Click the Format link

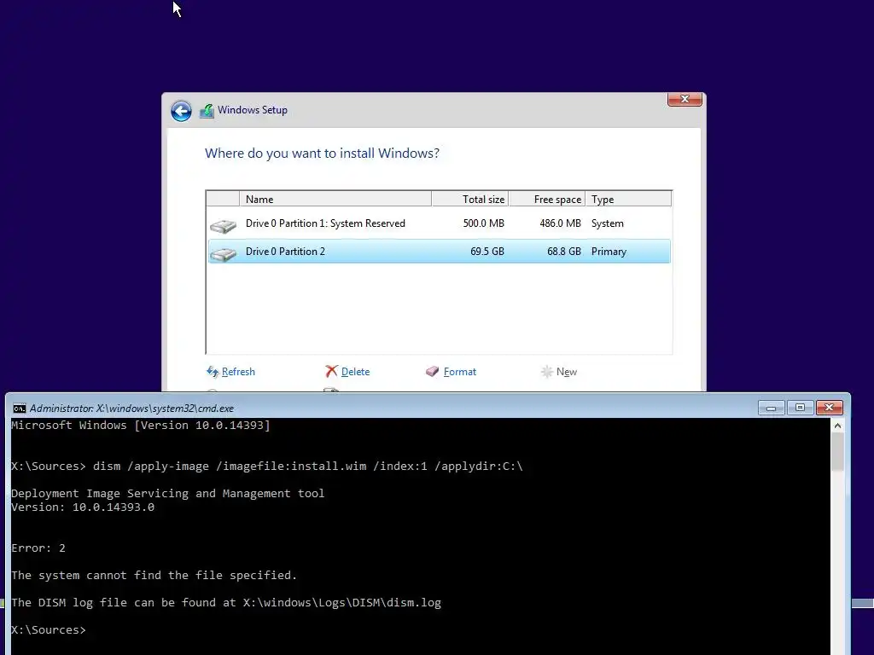point(460,372)
